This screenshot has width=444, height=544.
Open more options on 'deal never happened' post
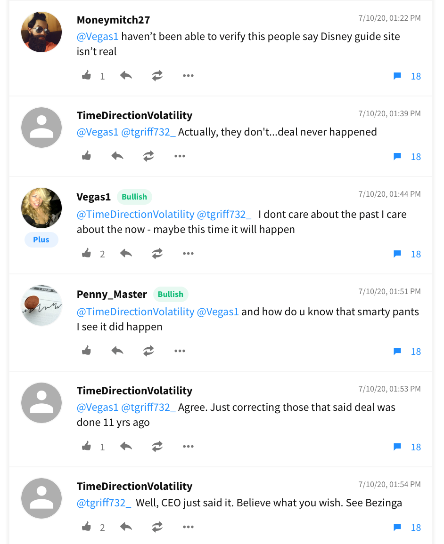pos(180,156)
